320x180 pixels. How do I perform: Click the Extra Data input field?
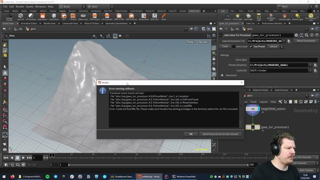283,60
